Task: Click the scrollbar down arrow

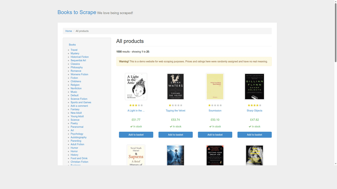Action: click(x=335, y=164)
